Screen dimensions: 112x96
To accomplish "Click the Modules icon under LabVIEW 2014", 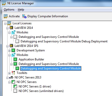I will pyautogui.click(x=13, y=32).
